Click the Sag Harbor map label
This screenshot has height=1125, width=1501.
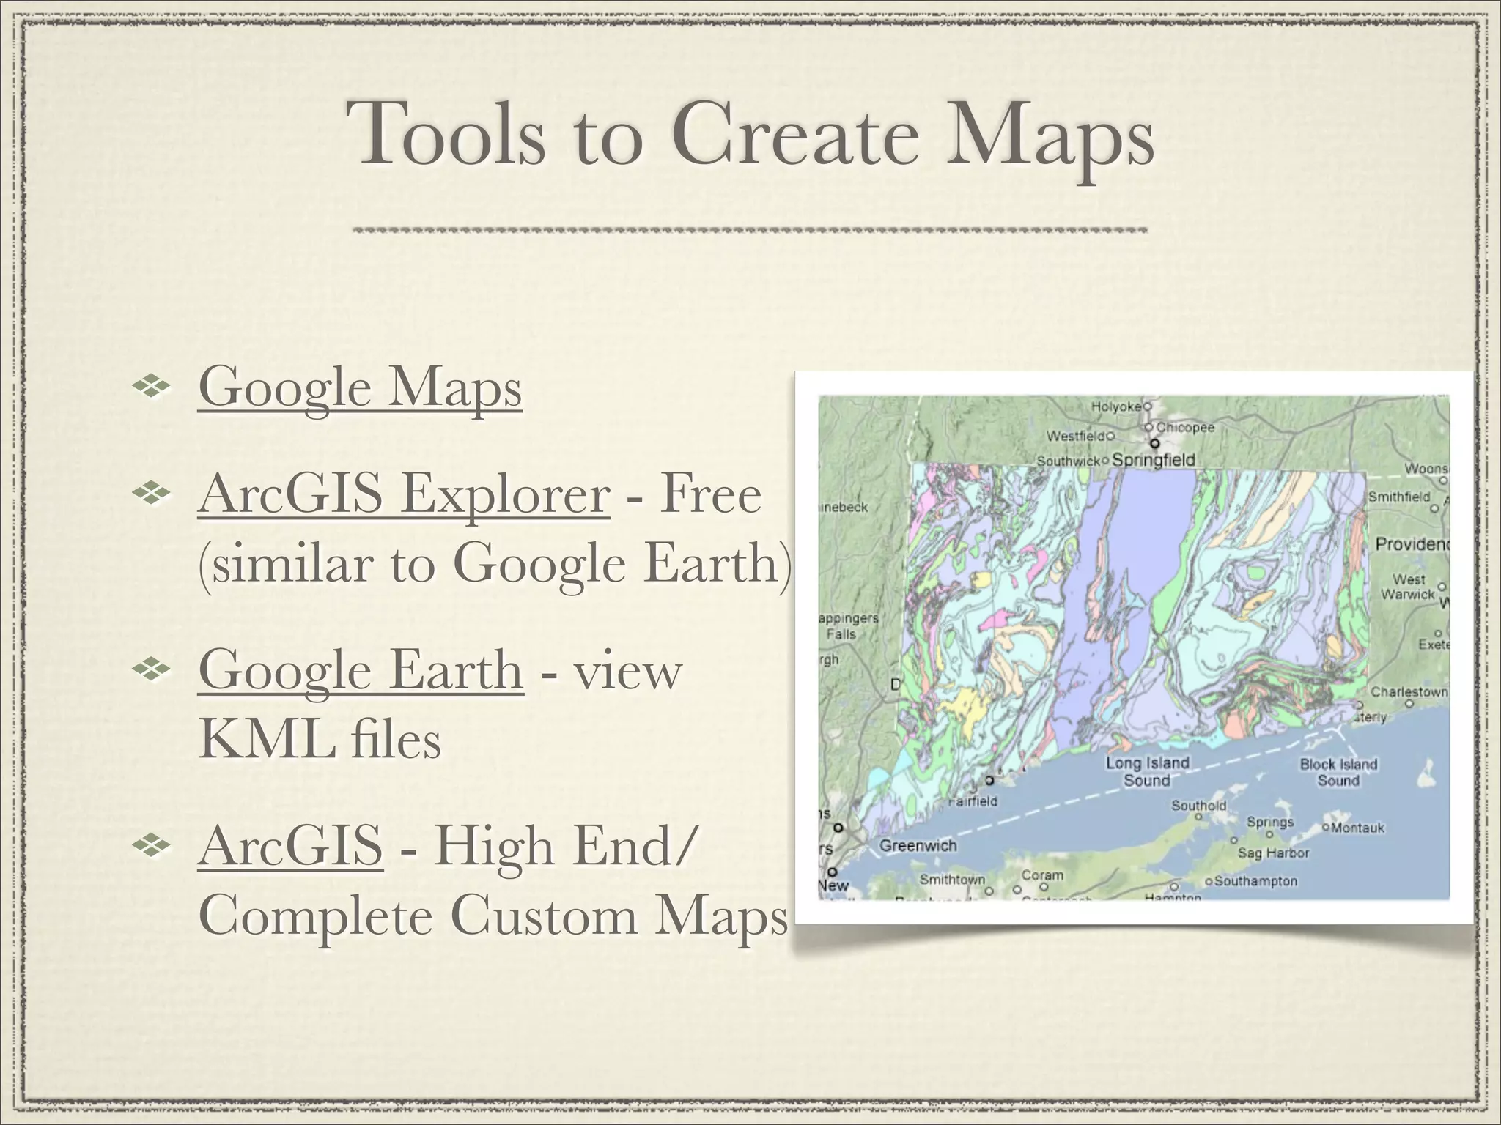(x=1273, y=853)
